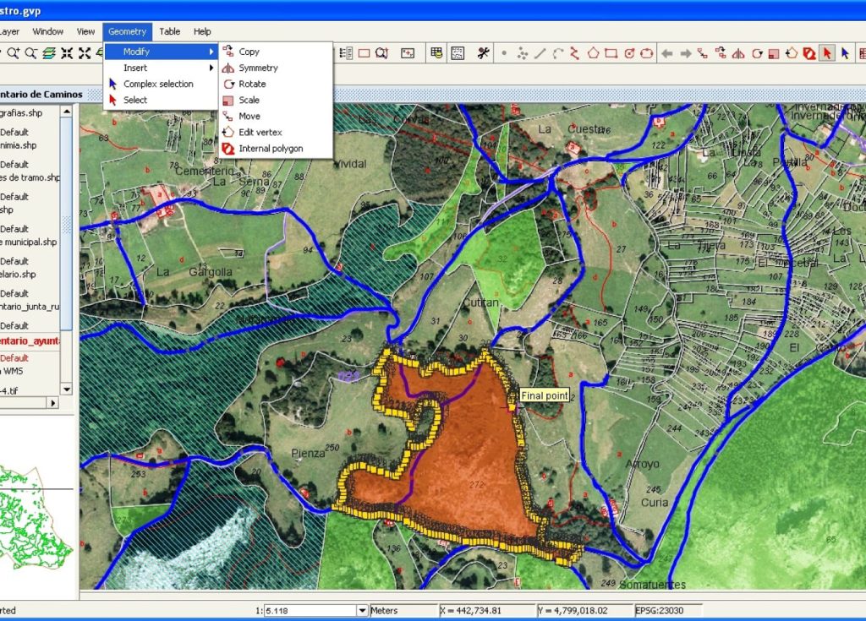Image resolution: width=866 pixels, height=621 pixels.
Task: Activate the Internal Polygon toolbar icon
Action: pyautogui.click(x=810, y=52)
